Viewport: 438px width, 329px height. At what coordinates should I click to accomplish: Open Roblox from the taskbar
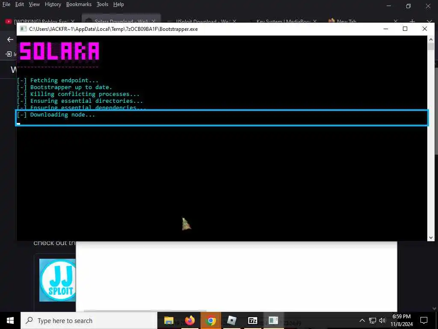[231, 320]
